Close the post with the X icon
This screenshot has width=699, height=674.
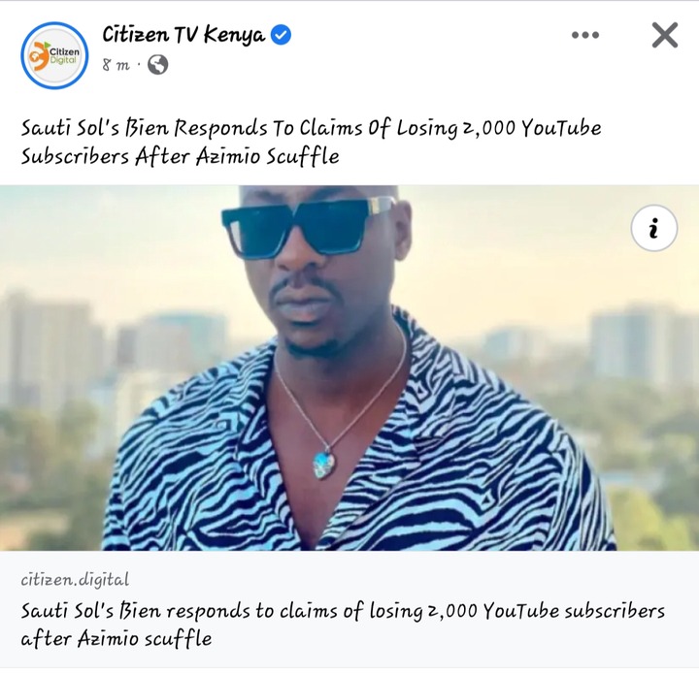[x=665, y=35]
